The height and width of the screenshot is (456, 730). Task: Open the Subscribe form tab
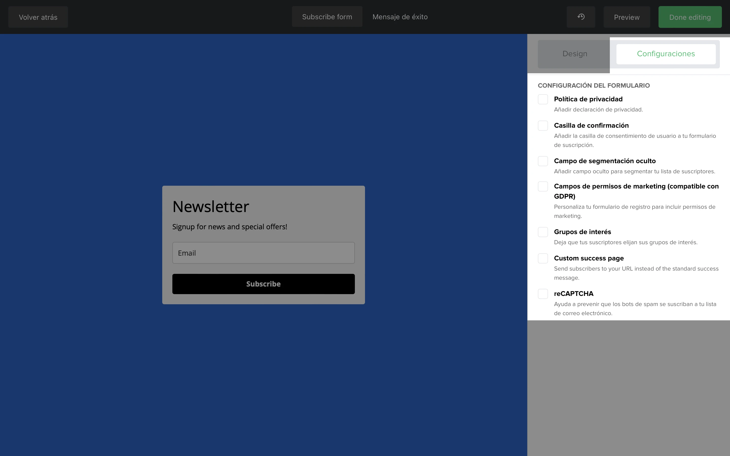click(327, 17)
